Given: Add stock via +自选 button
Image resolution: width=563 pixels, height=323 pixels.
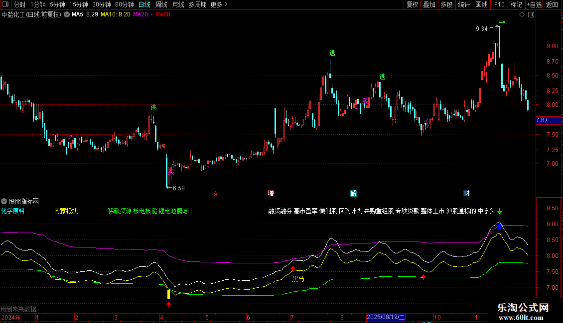Looking at the screenshot, I should click(x=534, y=4).
